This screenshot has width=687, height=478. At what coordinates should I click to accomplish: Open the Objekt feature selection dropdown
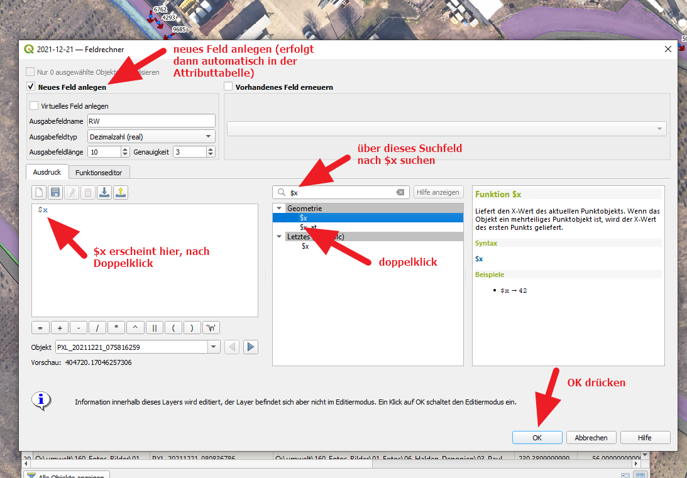214,347
